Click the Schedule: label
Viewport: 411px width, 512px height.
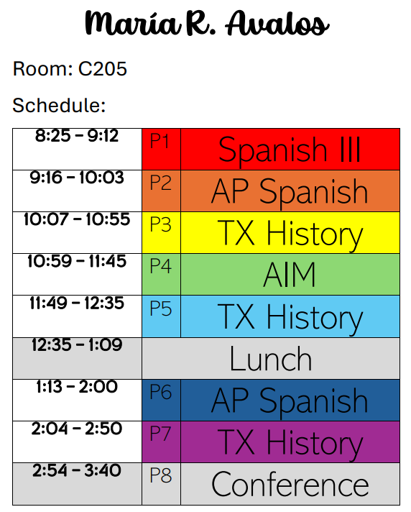(x=59, y=105)
